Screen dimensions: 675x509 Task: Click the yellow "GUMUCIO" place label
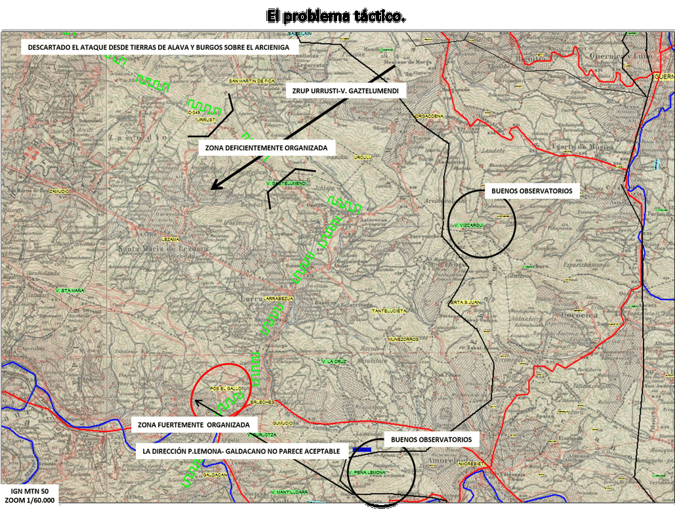(282, 423)
